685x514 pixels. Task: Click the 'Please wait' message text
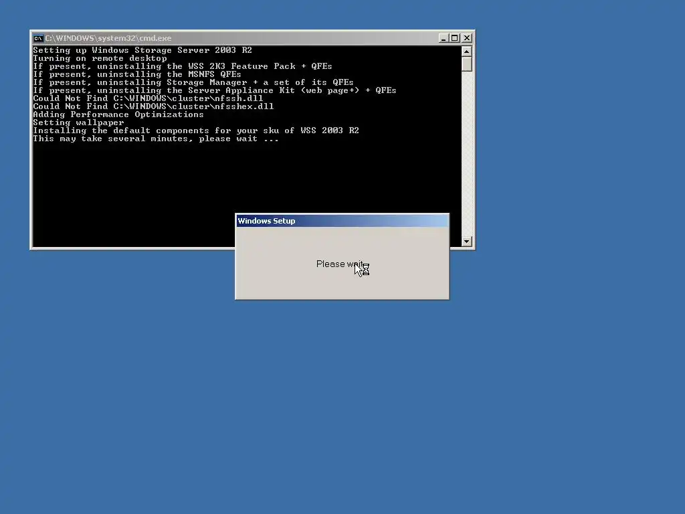tap(340, 264)
